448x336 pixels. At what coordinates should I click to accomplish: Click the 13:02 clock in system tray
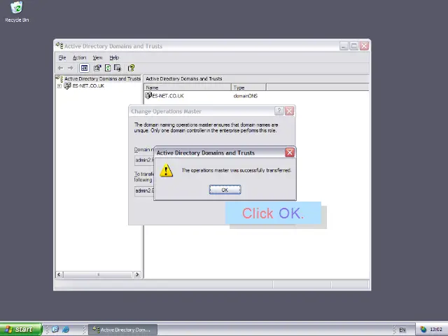click(x=435, y=330)
